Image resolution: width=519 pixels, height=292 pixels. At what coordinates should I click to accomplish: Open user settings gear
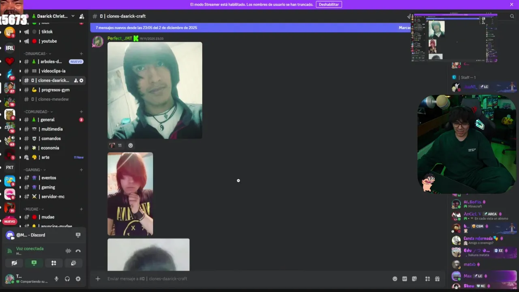click(x=78, y=279)
